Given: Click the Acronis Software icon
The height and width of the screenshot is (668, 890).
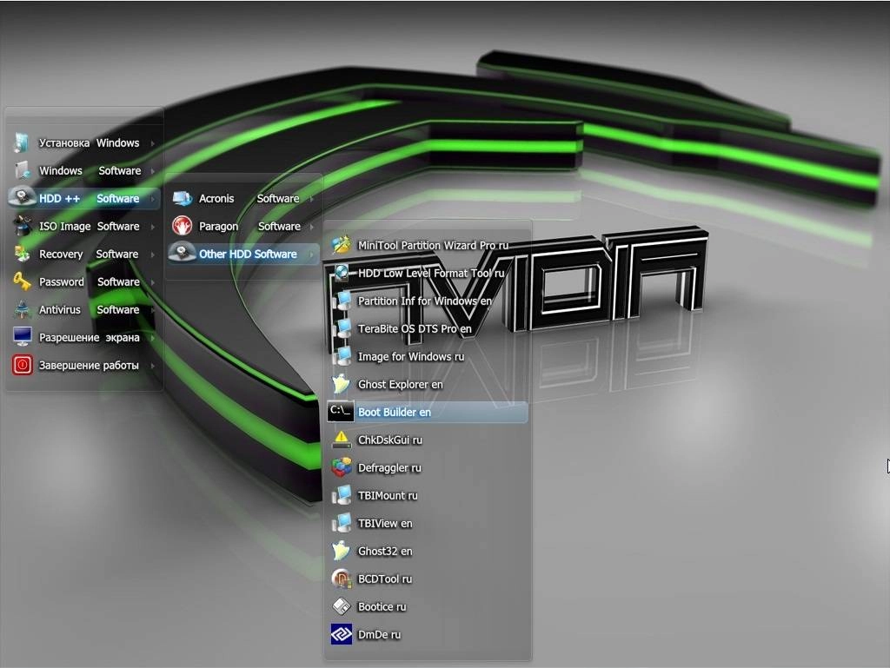Looking at the screenshot, I should click(183, 198).
